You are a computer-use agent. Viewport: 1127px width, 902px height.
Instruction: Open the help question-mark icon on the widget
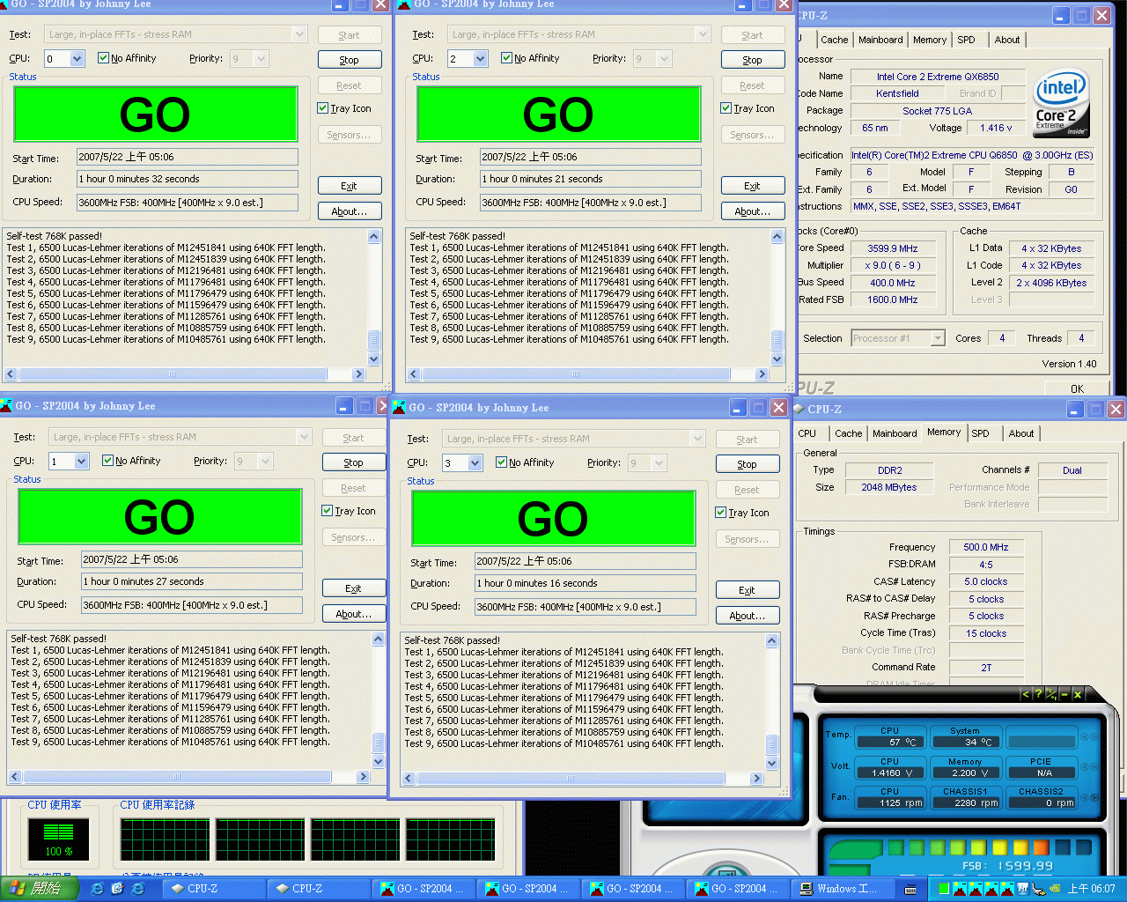pos(1038,694)
